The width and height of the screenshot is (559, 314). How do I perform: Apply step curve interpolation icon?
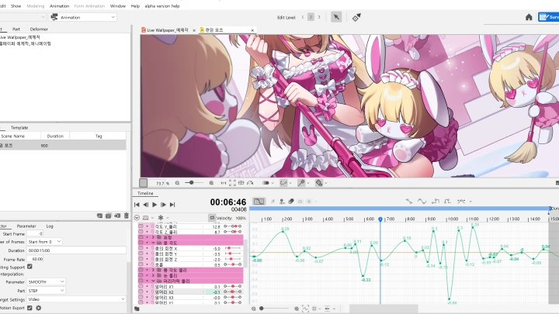click(436, 202)
